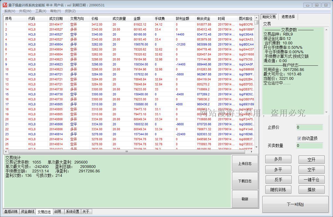
Task: Open the 说明 bottom tab
Action: [58, 211]
